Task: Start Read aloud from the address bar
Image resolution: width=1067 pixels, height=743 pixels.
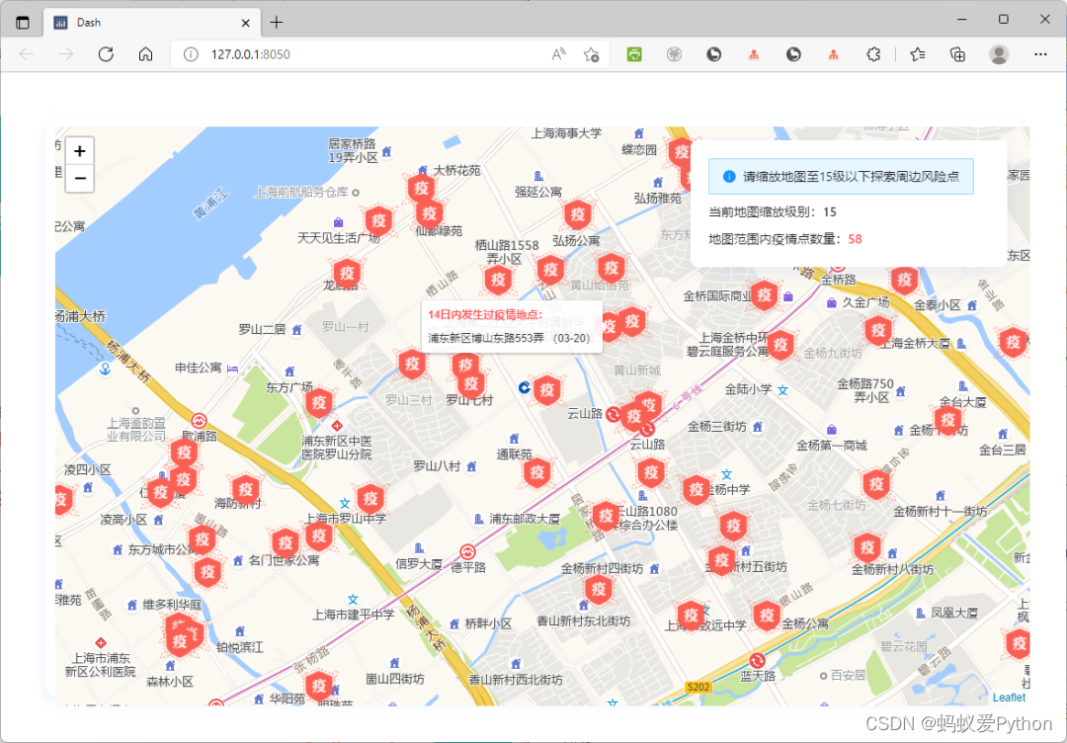Action: [558, 54]
